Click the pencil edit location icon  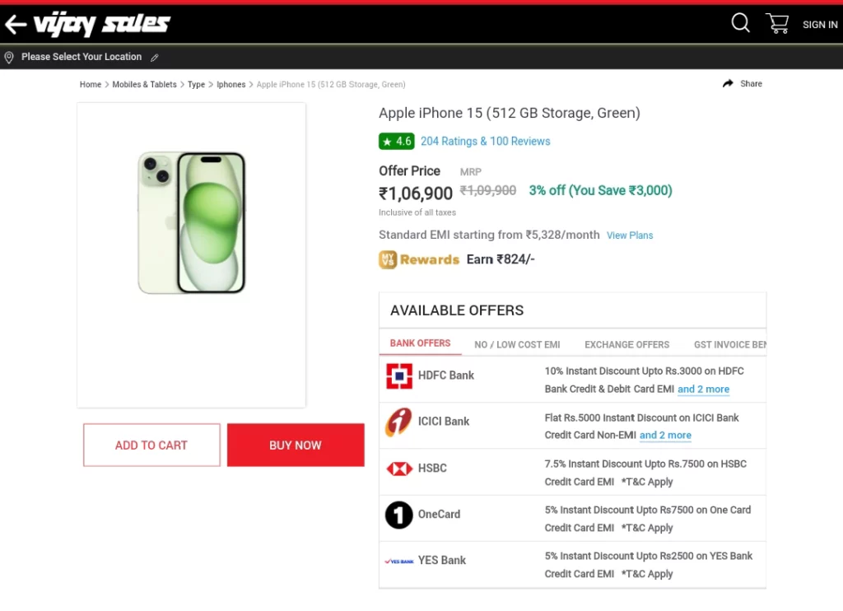click(155, 58)
